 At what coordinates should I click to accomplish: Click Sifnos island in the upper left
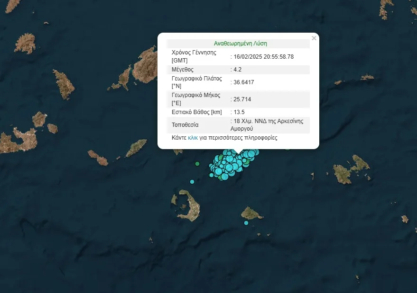pos(64,84)
